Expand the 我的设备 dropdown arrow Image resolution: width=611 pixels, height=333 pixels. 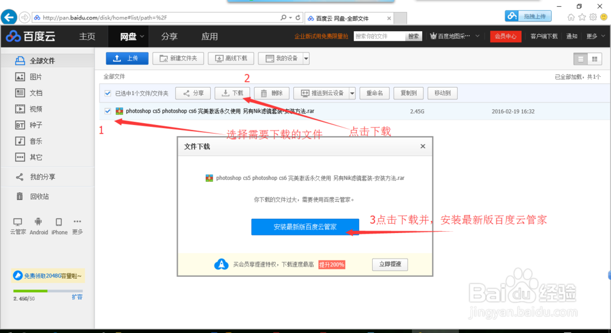[306, 59]
